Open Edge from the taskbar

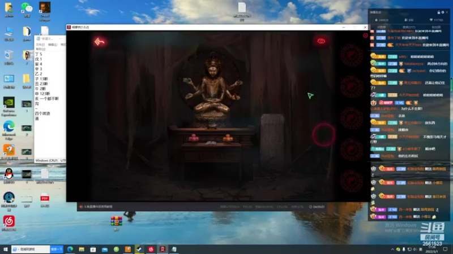pyautogui.click(x=70, y=249)
